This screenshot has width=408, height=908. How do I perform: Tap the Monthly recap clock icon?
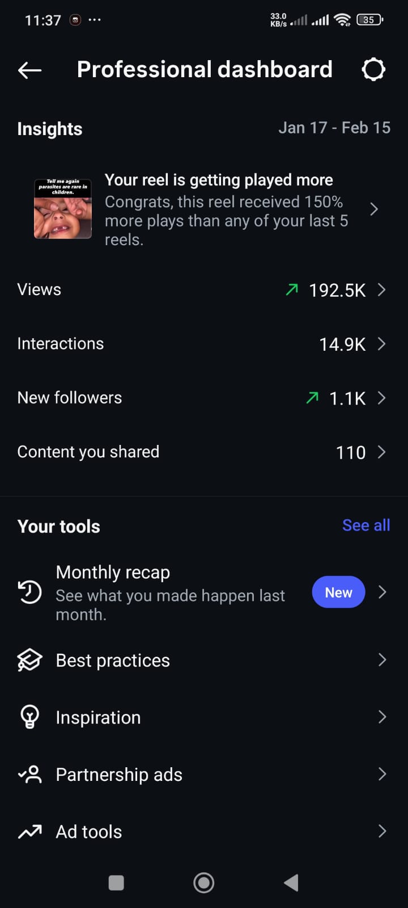click(x=29, y=592)
